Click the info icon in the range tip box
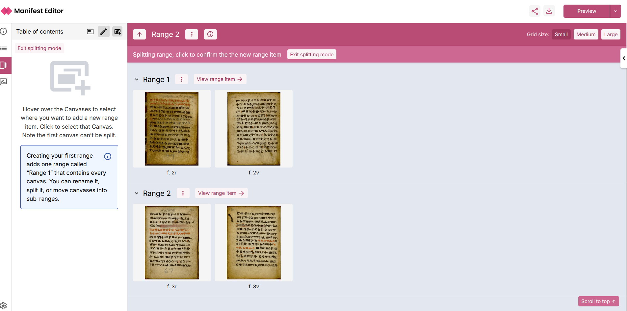627x311 pixels. pyautogui.click(x=108, y=156)
